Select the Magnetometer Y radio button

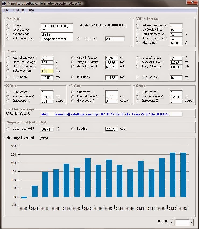(72, 96)
